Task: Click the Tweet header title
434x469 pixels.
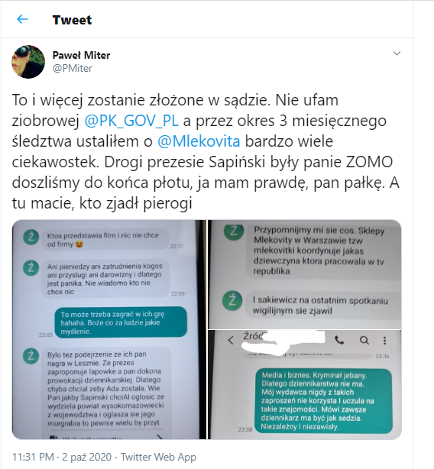Action: click(72, 20)
